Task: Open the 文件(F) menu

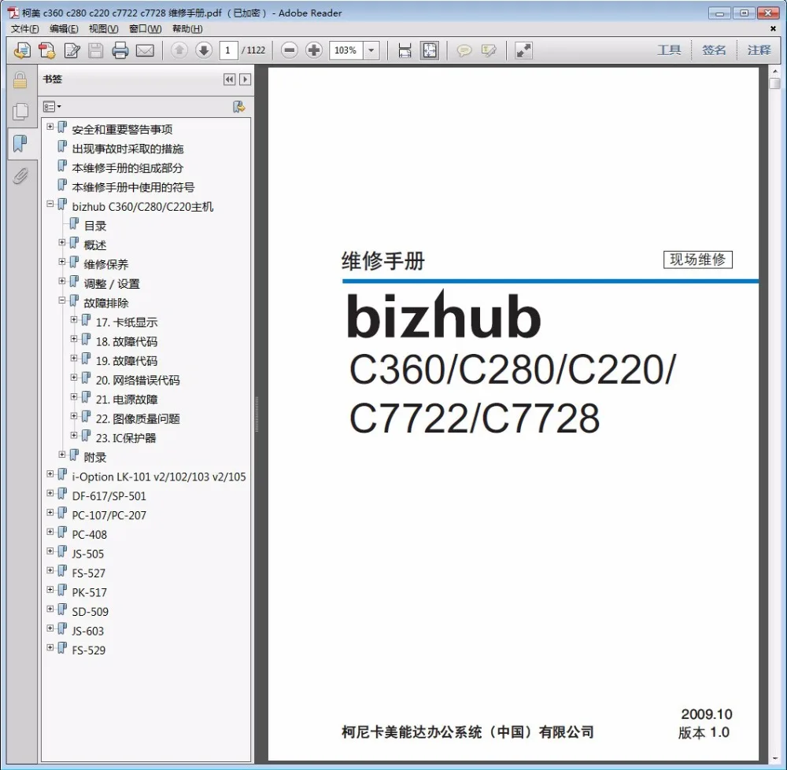Action: tap(24, 28)
